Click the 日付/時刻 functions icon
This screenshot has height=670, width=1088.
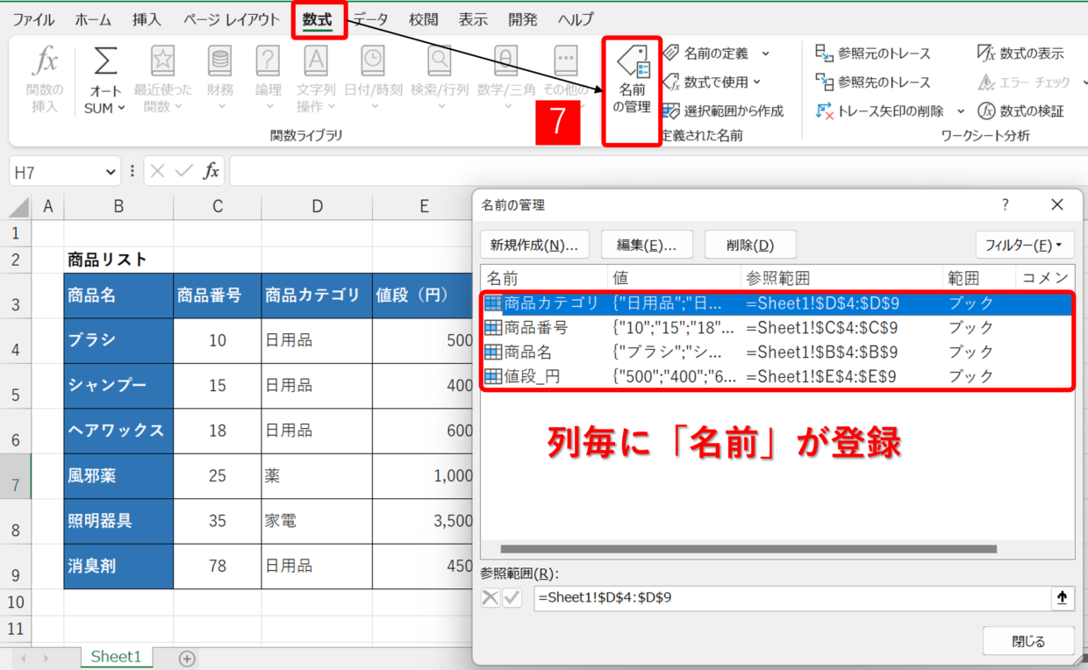373,62
